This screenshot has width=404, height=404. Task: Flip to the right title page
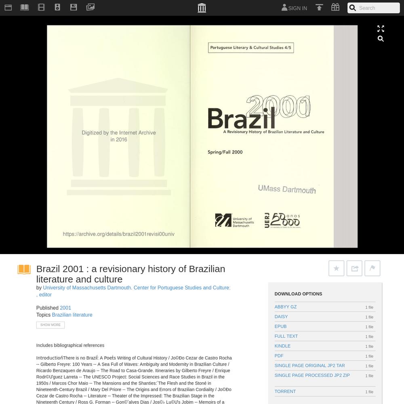point(262,136)
